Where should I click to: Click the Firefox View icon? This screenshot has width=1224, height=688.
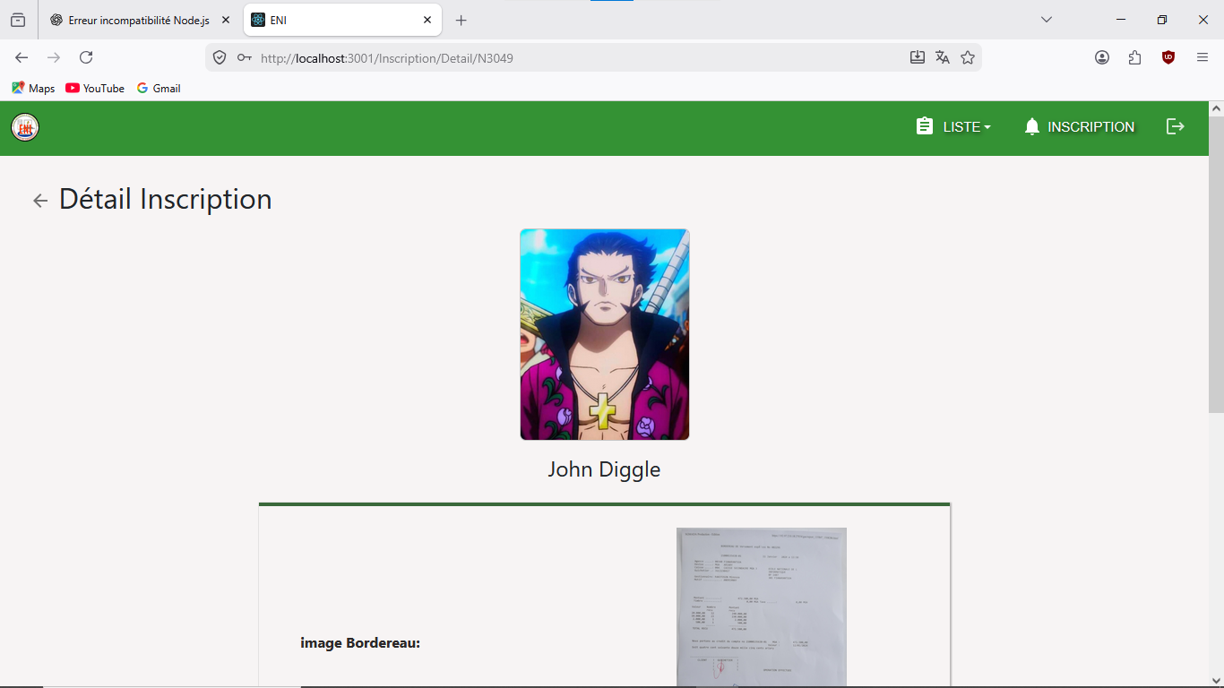click(18, 20)
